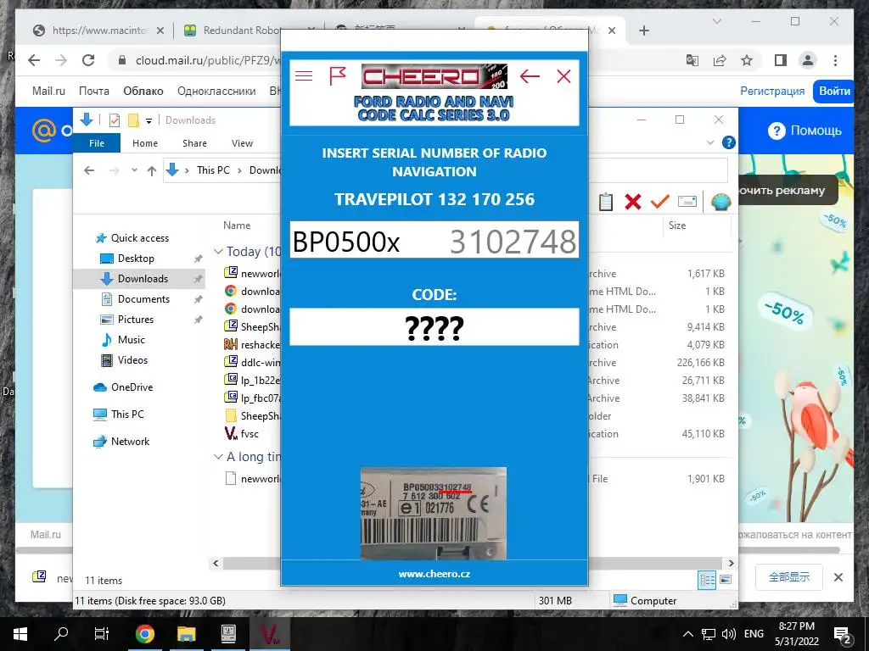The image size is (869, 651).
Task: Select Downloads in navigation pane
Action: click(138, 278)
